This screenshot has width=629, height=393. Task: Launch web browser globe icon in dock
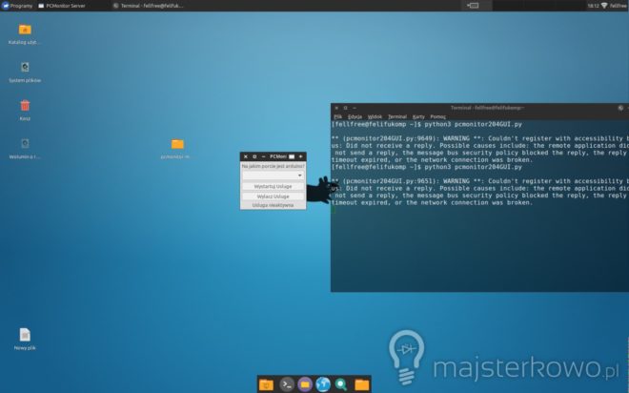pyautogui.click(x=323, y=383)
